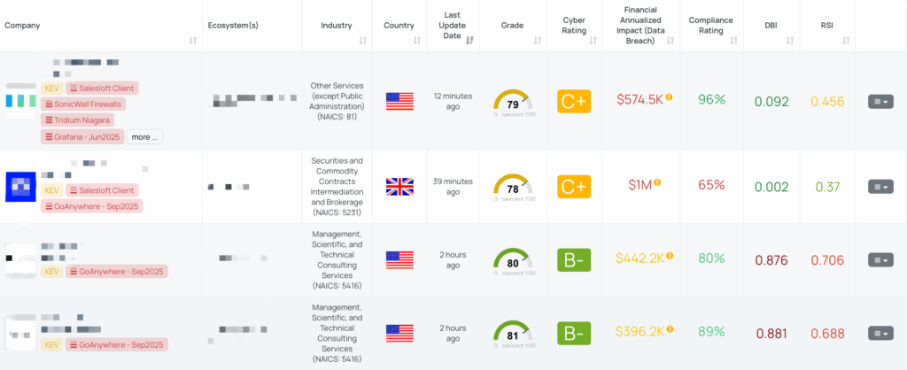Sort by Country column arrows
The image size is (907, 370).
(x=417, y=41)
